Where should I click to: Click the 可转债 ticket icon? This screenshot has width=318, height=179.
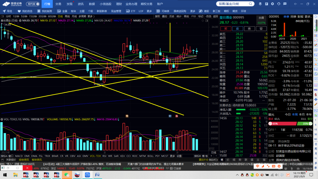158,11
